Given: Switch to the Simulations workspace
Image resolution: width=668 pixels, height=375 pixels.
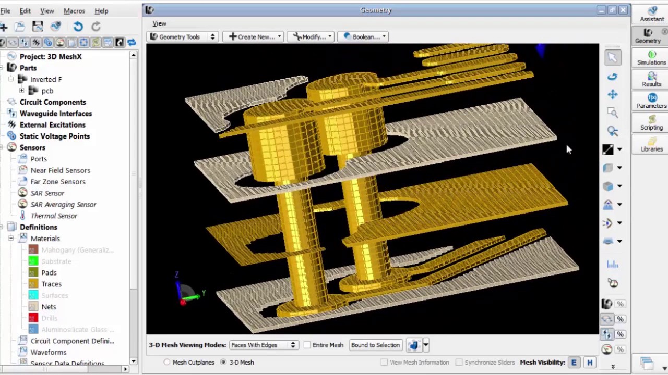Looking at the screenshot, I should (652, 58).
